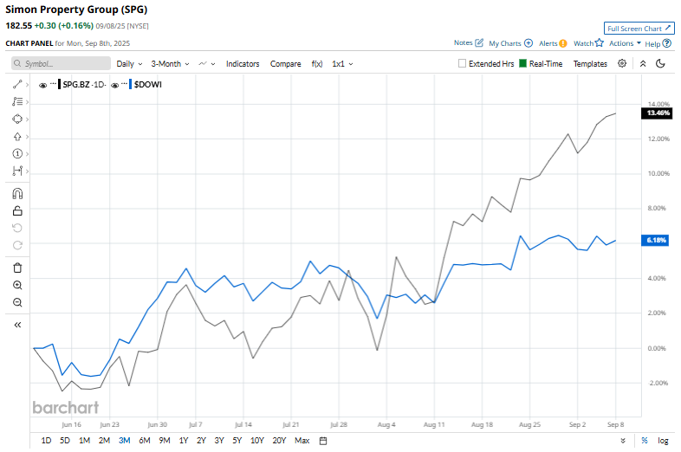Select the shapes drawing tool
Screen dimensions: 681x452
[17, 119]
